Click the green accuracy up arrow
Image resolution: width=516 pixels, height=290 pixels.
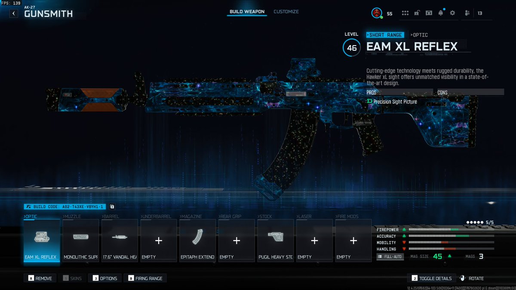pos(404,236)
